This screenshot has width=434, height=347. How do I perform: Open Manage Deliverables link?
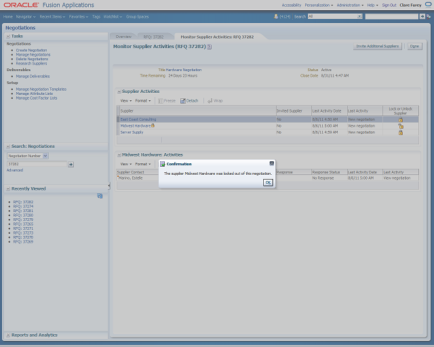tap(33, 76)
